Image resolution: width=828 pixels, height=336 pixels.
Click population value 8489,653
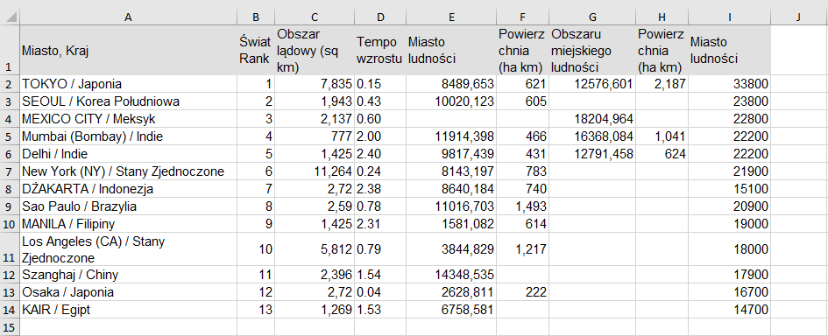[451, 84]
